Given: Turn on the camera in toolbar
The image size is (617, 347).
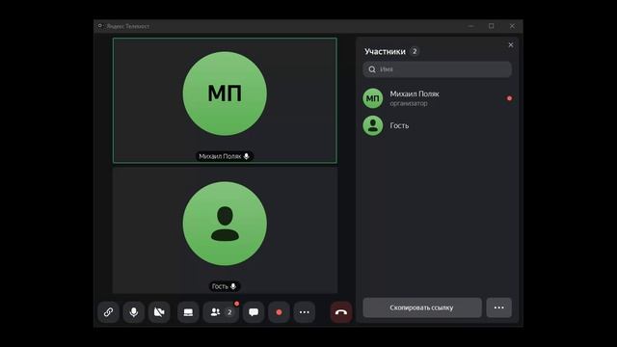Looking at the screenshot, I should tap(159, 312).
